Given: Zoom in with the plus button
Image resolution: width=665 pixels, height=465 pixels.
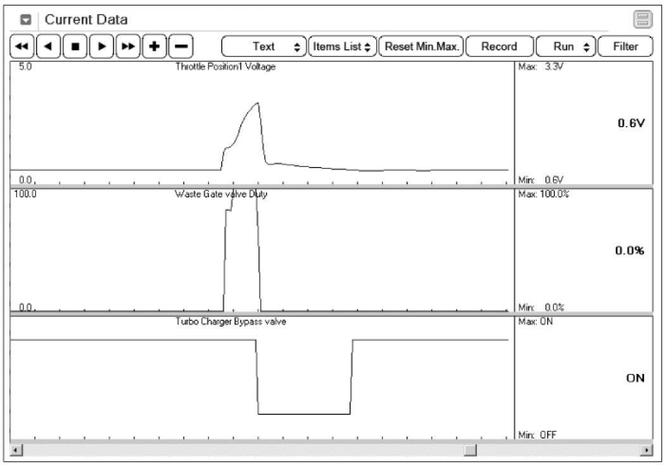Looking at the screenshot, I should click(x=154, y=47).
